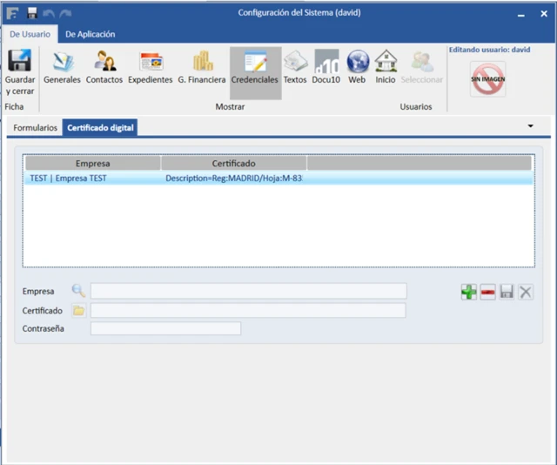Image resolution: width=557 pixels, height=465 pixels.
Task: Click magnifier to search Empresa
Action: point(78,291)
